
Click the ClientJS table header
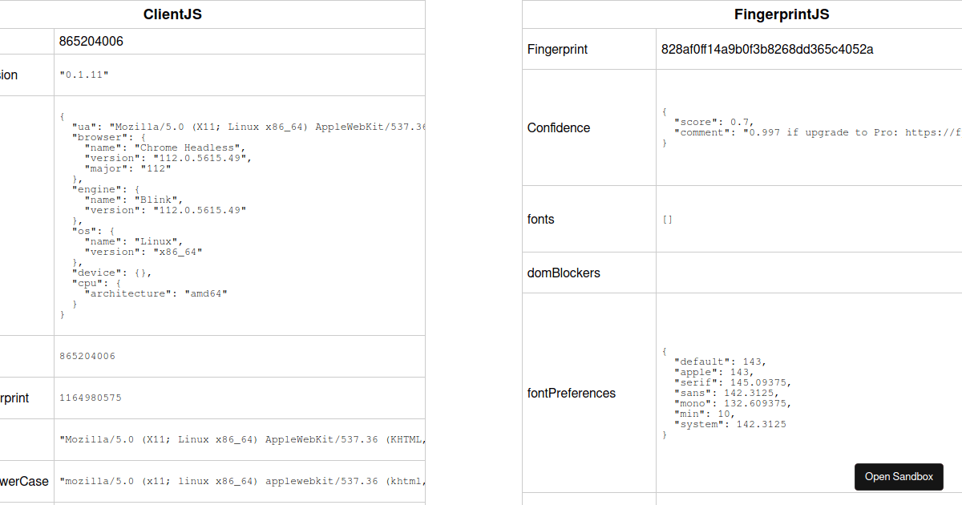coord(172,14)
